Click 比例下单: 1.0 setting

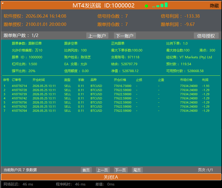177,43
